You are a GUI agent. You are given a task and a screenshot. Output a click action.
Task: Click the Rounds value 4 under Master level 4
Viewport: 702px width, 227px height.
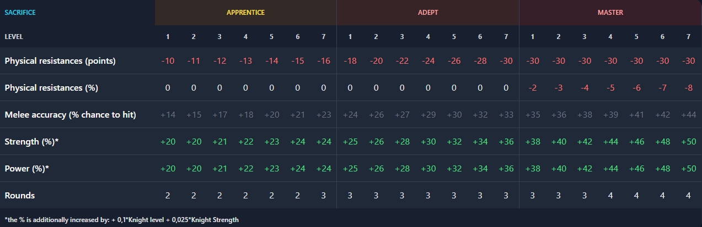point(610,195)
